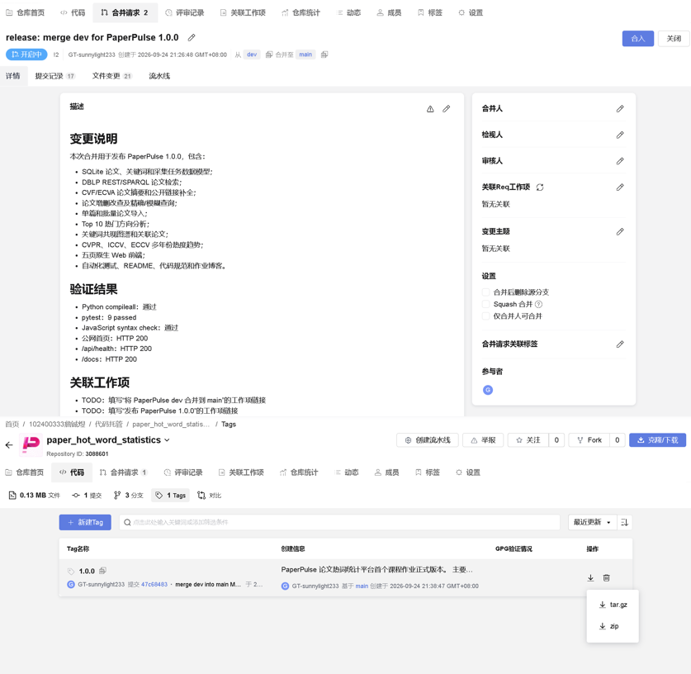Focus the tag search input field

tap(339, 522)
